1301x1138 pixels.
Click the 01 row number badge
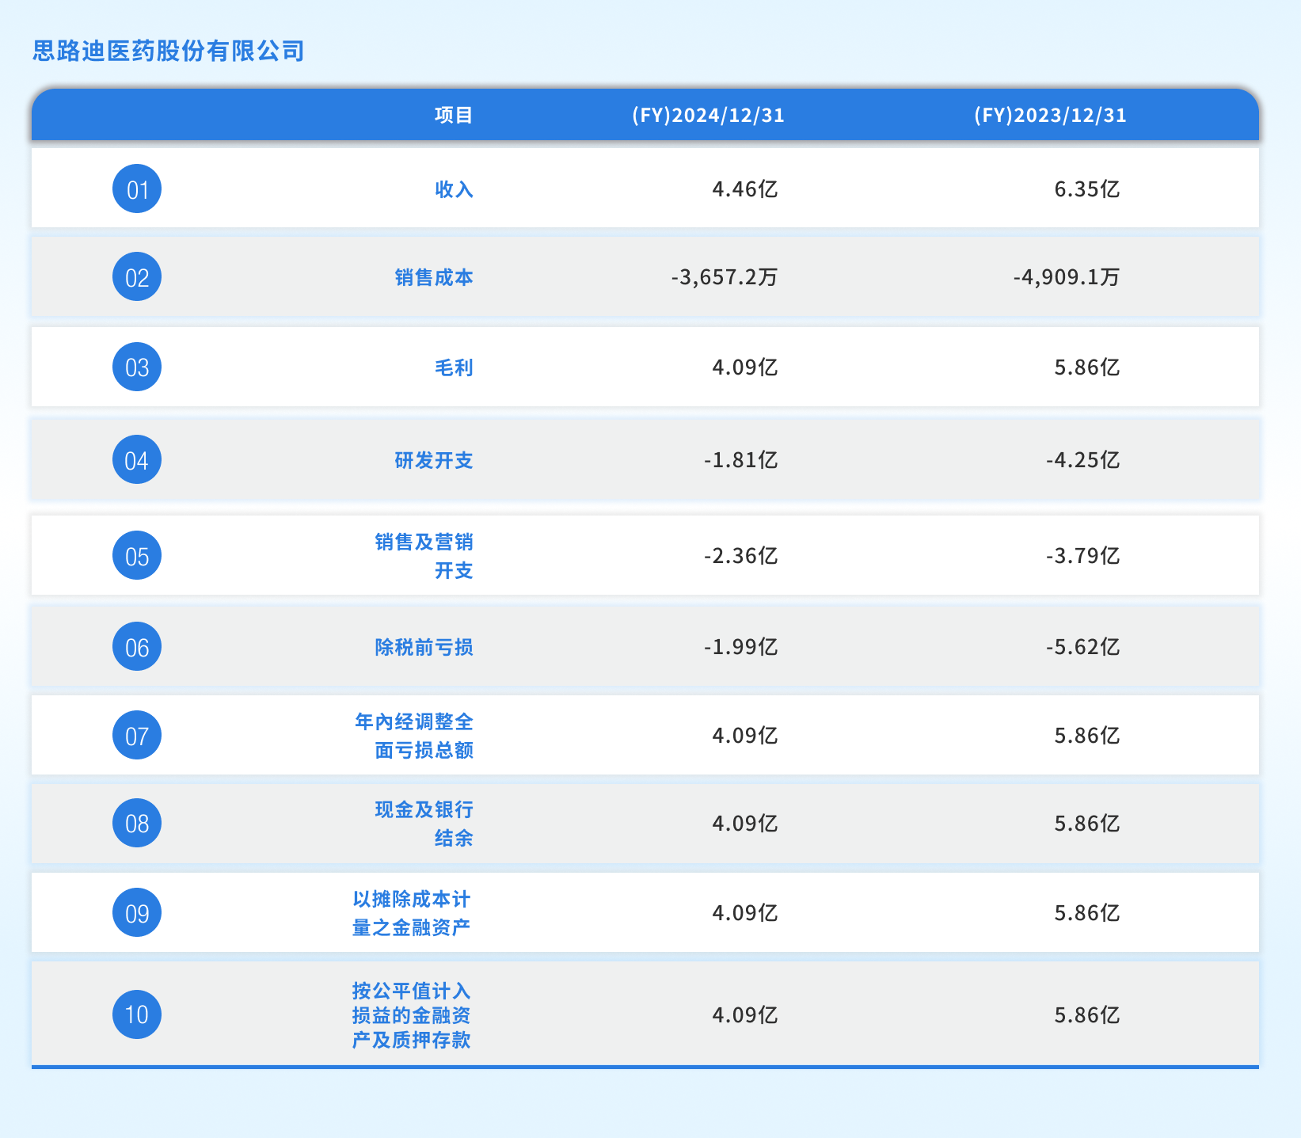[137, 189]
